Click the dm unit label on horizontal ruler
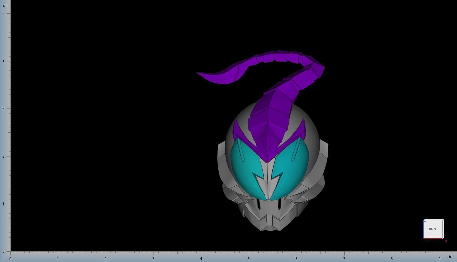This screenshot has width=457, height=262. point(450,257)
